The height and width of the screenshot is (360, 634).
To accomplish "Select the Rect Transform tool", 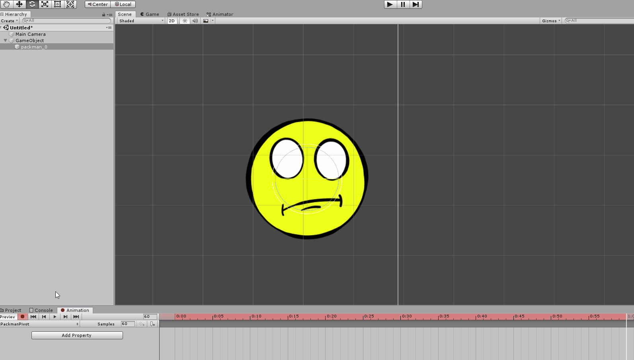I will click(57, 4).
